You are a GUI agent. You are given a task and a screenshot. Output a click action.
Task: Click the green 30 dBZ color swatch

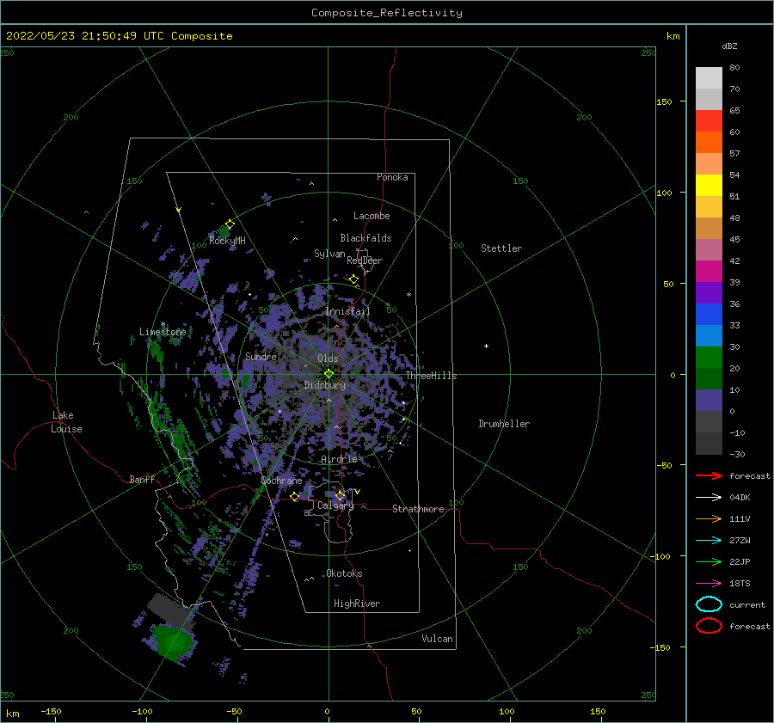709,358
